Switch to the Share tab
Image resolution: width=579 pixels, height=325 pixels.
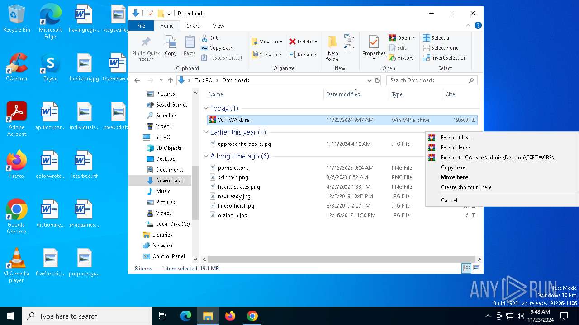tap(193, 26)
